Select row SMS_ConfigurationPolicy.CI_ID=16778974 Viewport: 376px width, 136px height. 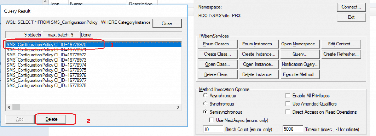[x=94, y=65]
